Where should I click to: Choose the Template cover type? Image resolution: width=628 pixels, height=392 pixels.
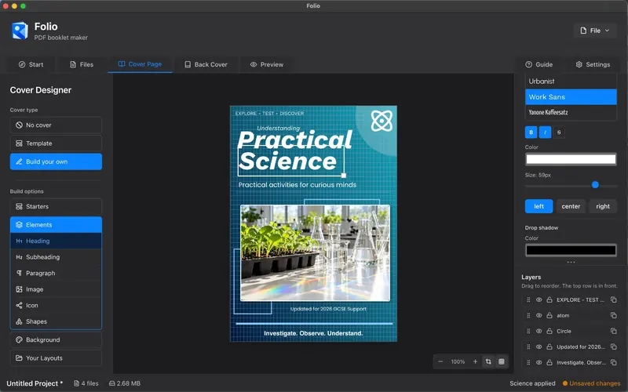pyautogui.click(x=56, y=143)
